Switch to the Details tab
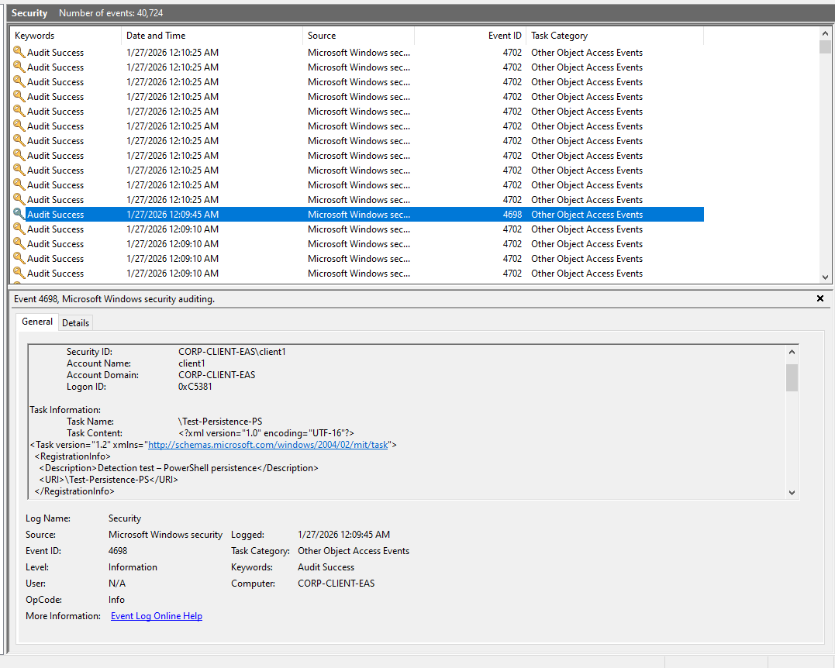This screenshot has width=835, height=668. point(75,322)
